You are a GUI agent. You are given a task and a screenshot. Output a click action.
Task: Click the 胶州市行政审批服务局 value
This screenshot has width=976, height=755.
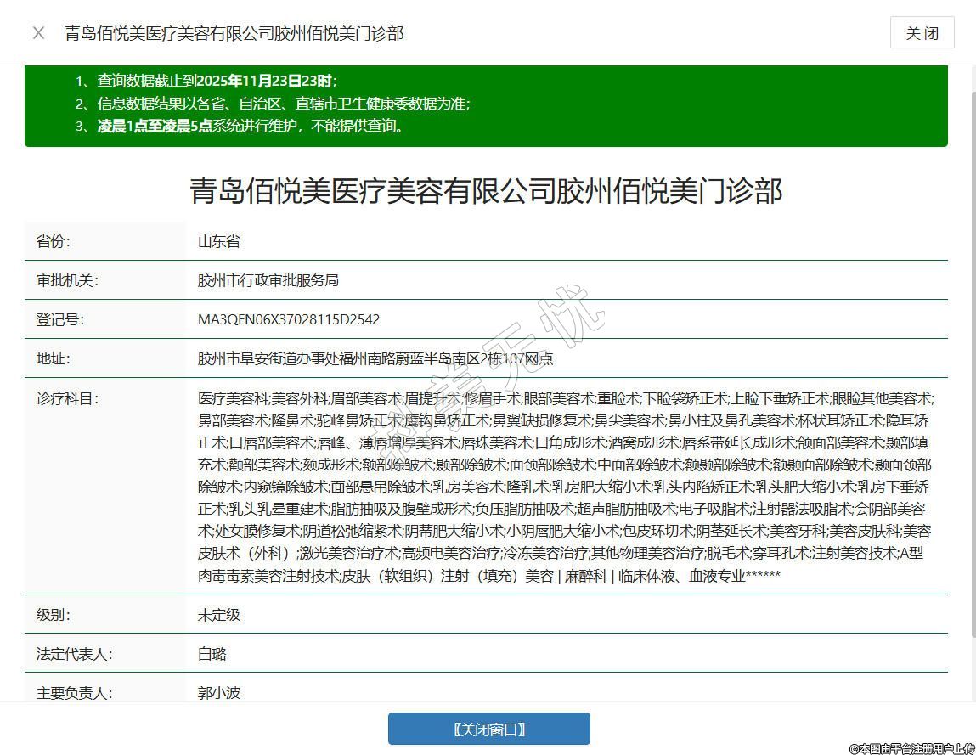268,280
